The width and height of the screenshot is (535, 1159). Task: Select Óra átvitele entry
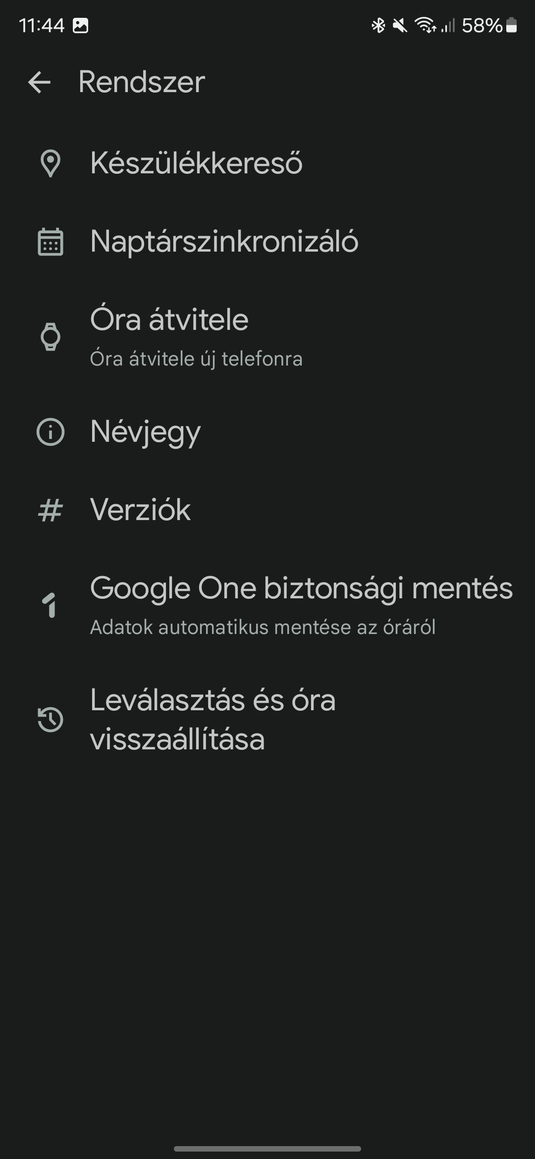point(267,337)
